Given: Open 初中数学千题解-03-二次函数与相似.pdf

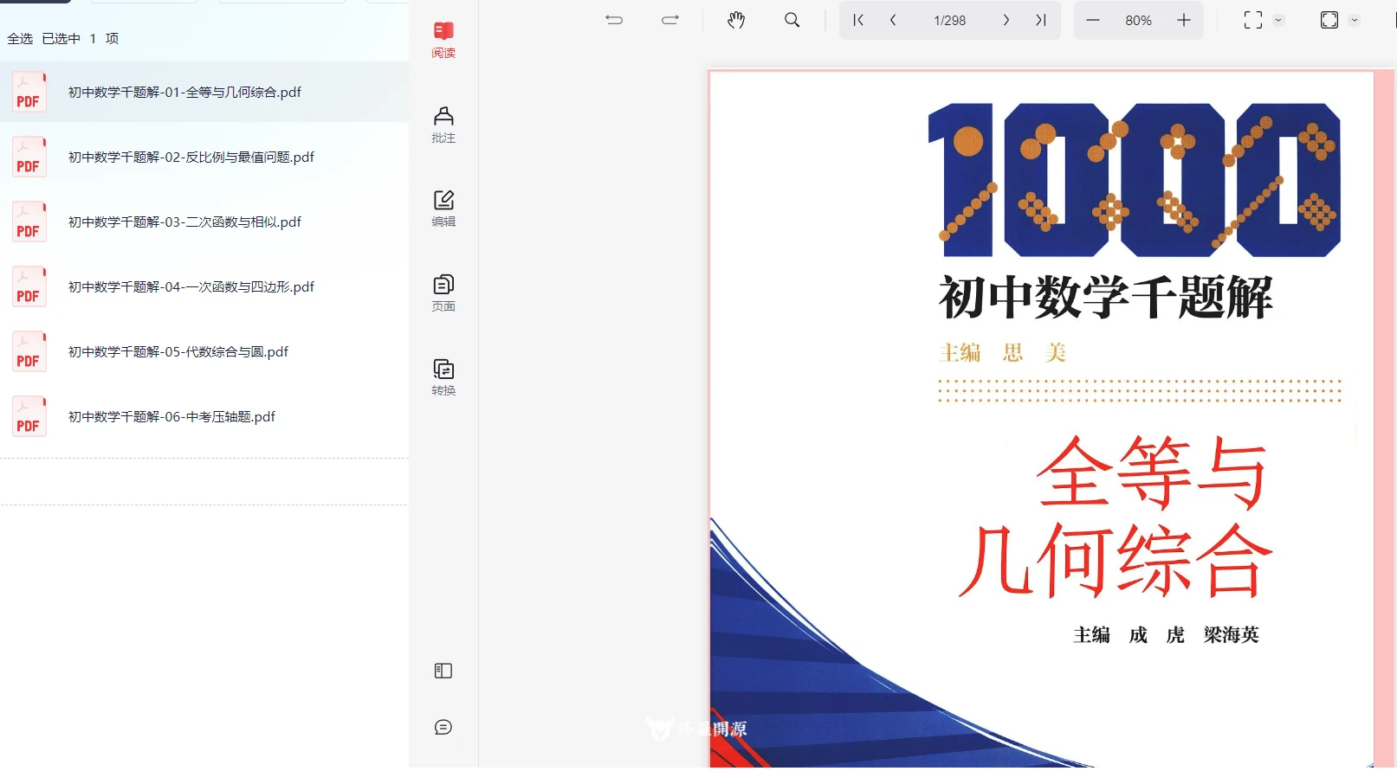Looking at the screenshot, I should [184, 222].
